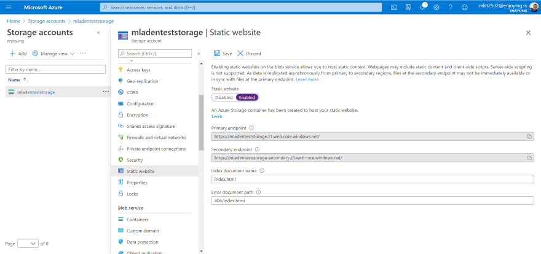Screen dimensions: 541x254
Task: Open the $web container link
Action: (216, 117)
